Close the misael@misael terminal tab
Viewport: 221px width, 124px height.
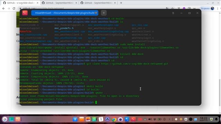96,13
